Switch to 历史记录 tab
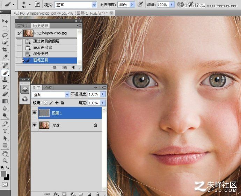Image resolution: width=241 pixels, height=196 pixels. pyautogui.click(x=41, y=26)
